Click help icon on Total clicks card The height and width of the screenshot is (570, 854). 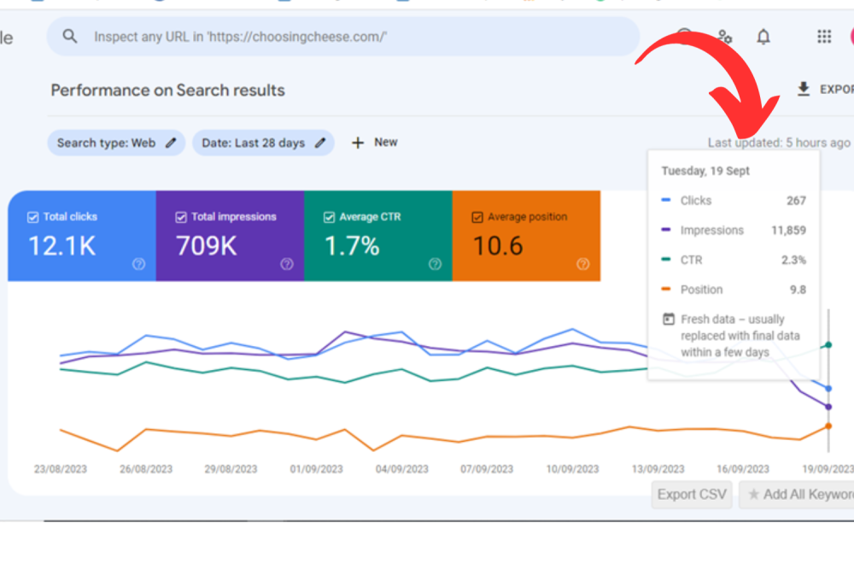click(x=139, y=264)
